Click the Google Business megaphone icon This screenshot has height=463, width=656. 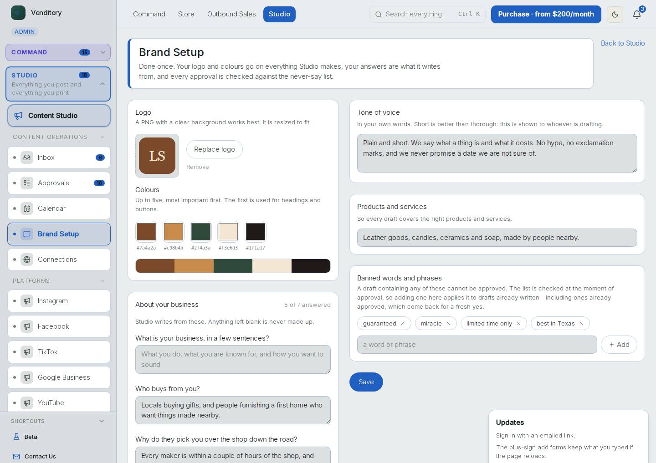[27, 377]
